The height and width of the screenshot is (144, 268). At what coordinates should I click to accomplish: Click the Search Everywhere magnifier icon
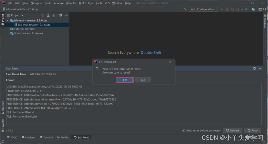point(265,9)
